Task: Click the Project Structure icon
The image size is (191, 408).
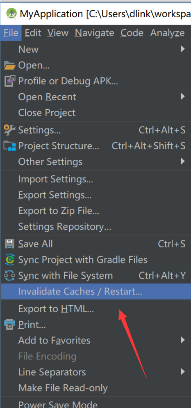Action: [10, 146]
